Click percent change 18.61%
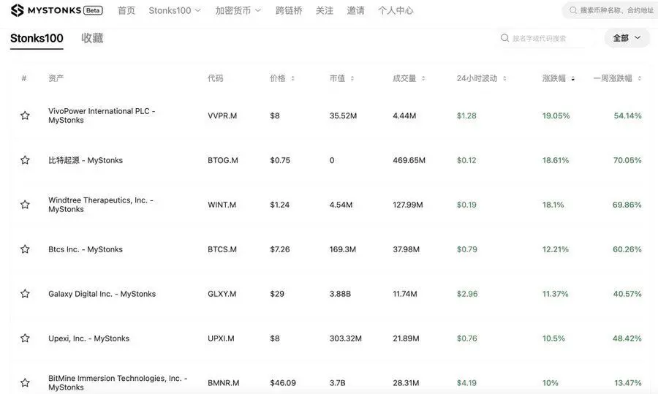The height and width of the screenshot is (394, 658). click(x=556, y=160)
